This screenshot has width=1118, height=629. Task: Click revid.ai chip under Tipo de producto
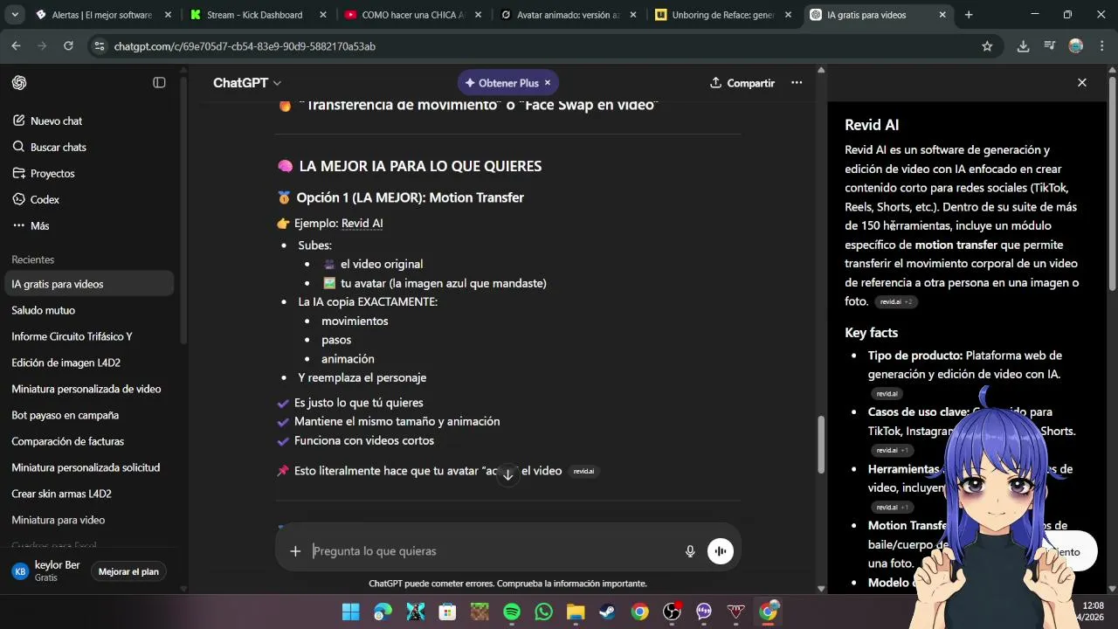(x=887, y=394)
